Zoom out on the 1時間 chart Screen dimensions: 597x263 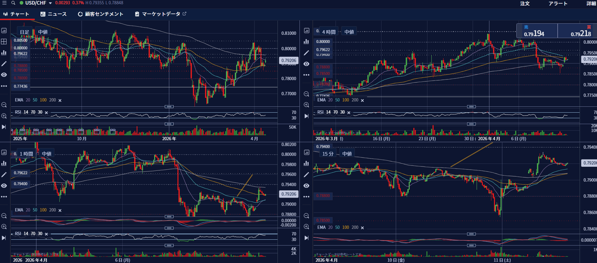(x=4, y=216)
